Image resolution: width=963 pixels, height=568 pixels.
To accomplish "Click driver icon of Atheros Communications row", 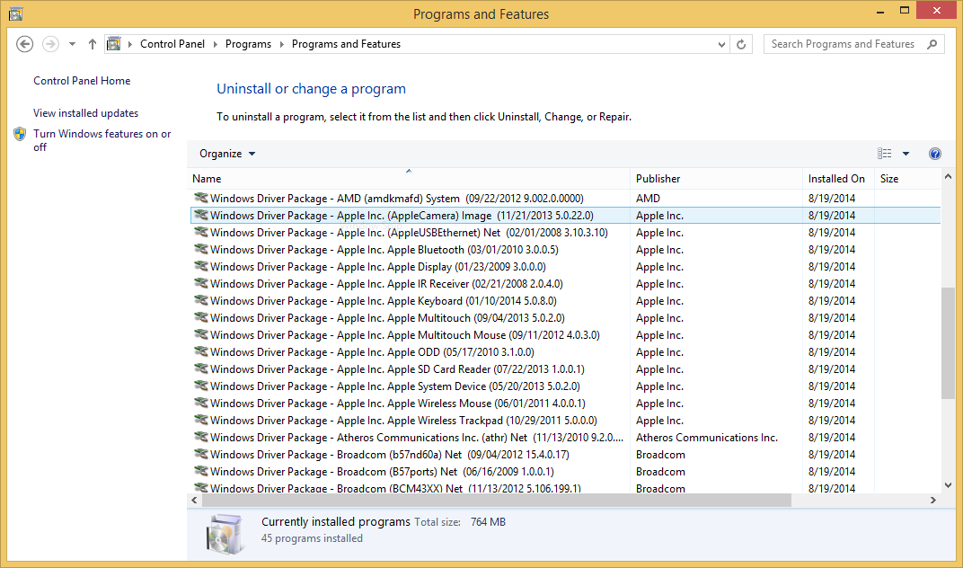I will [201, 437].
